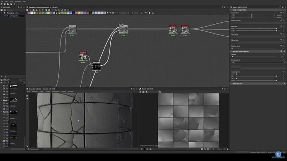287x161 pixels.
Task: Click the crossed-arrows icon in graph toolbar
Action: [27, 10]
